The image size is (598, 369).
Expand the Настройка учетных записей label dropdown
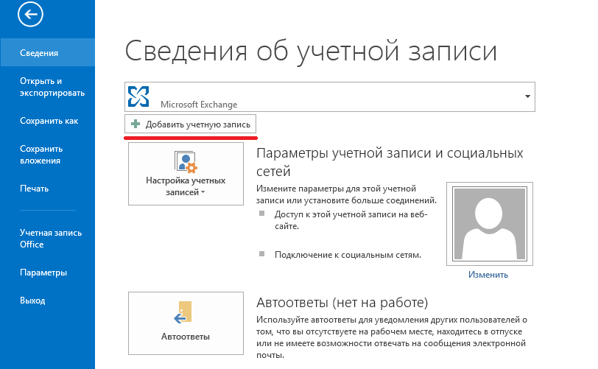tap(185, 186)
